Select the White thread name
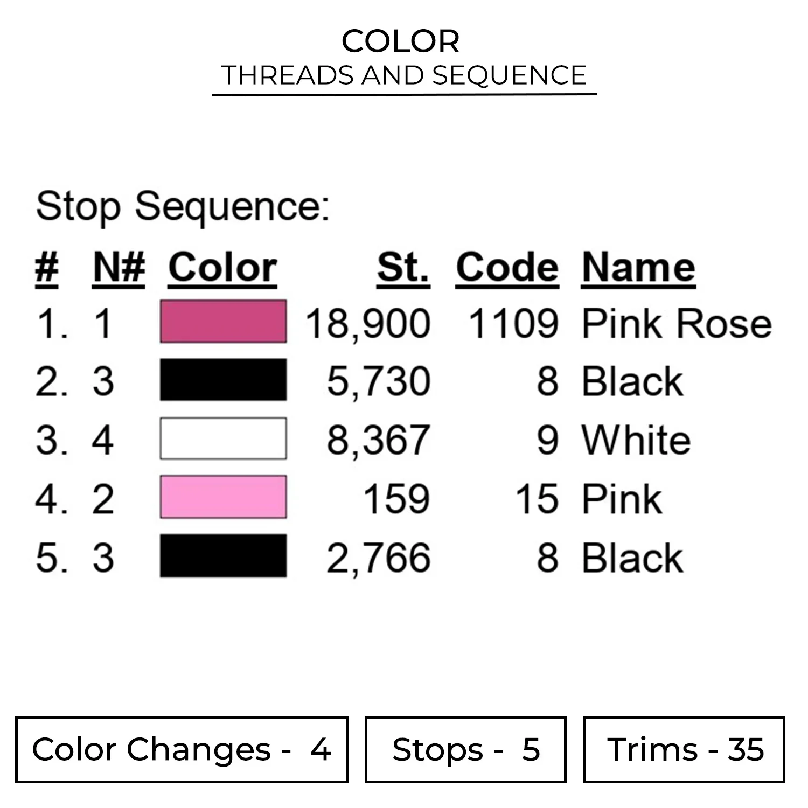 click(636, 441)
